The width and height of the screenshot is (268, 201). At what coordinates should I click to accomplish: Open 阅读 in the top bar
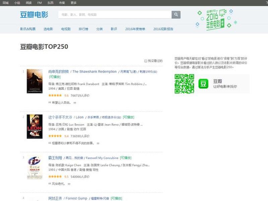click(28, 3)
